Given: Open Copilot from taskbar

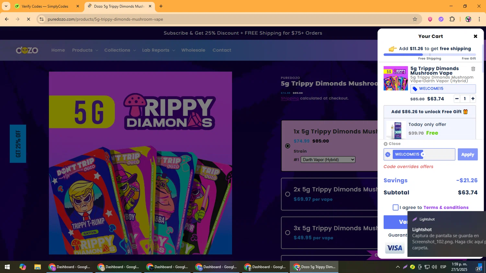Looking at the screenshot, I should pos(22,267).
